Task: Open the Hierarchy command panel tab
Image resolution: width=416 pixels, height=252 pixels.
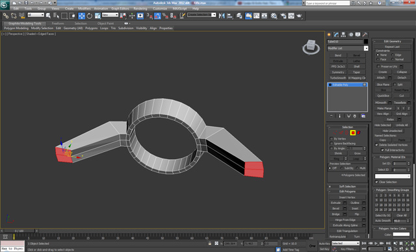Action: tap(344, 34)
